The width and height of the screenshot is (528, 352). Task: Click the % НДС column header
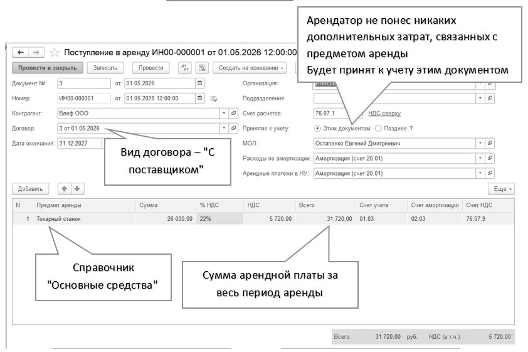(x=220, y=205)
